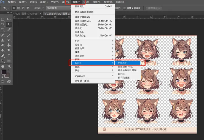Click 瀏覽網上濾鏡 menu entry
The image size is (204, 140).
93,81
